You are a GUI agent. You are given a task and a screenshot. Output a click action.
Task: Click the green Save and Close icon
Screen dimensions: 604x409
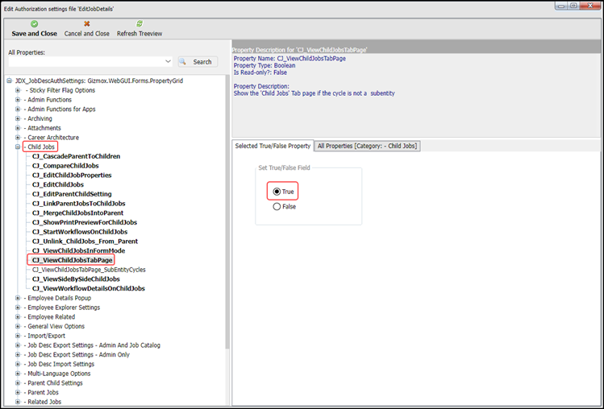pos(35,24)
